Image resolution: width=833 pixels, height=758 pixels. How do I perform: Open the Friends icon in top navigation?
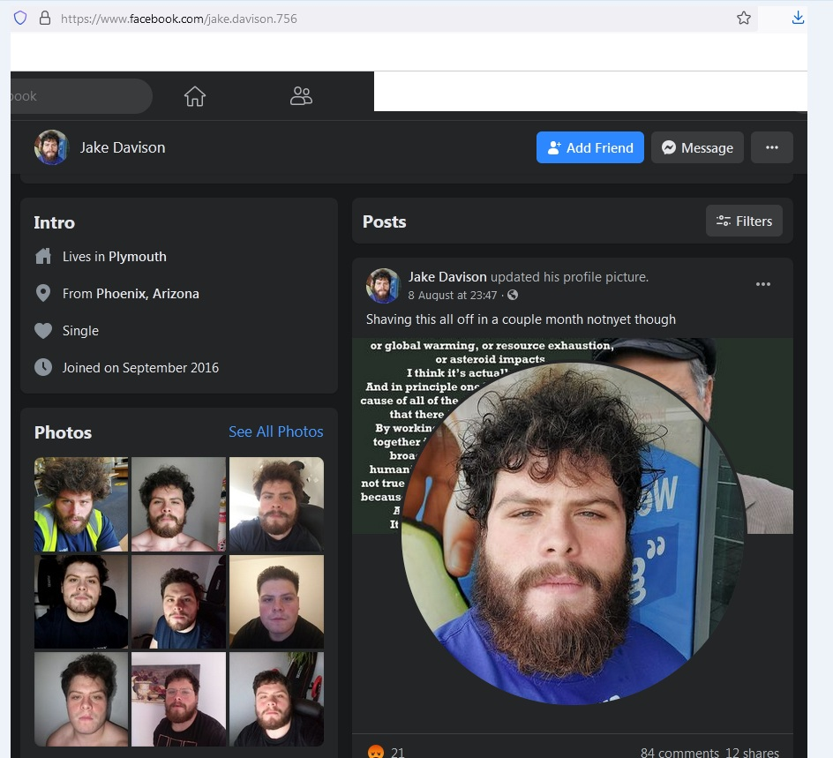point(301,96)
